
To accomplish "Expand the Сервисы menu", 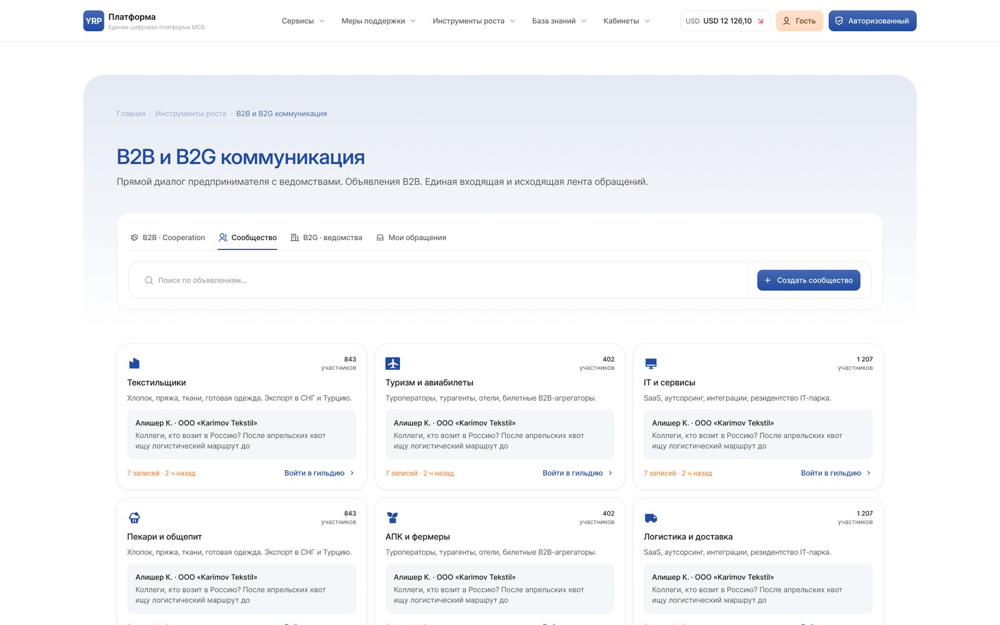I will 303,21.
